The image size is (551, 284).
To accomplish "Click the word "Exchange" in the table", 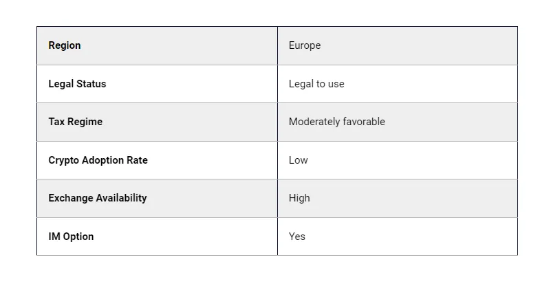I will click(69, 198).
